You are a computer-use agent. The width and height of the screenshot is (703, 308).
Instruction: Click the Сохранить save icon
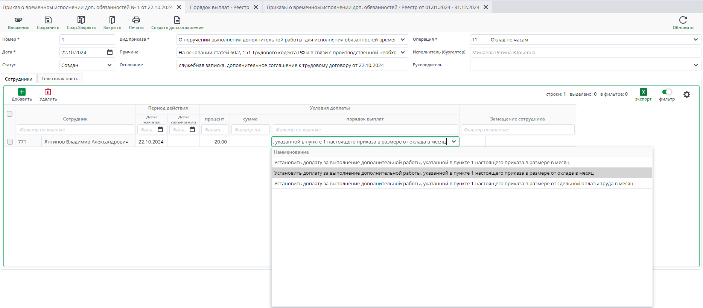[48, 20]
